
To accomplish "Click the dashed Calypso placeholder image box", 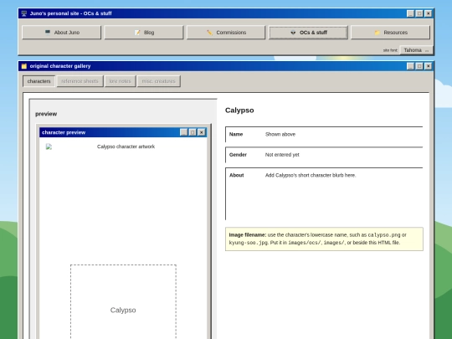I will (123, 301).
